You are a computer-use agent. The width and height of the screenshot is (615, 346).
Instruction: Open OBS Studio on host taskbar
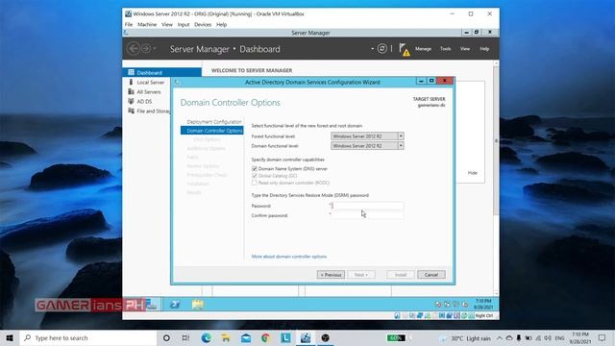click(x=325, y=337)
